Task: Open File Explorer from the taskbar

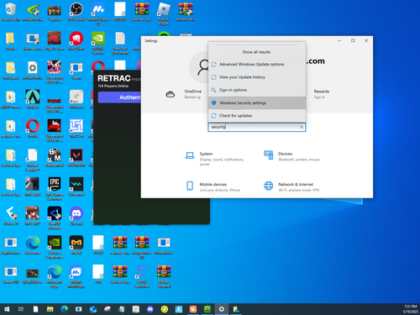Action: (x=50, y=309)
